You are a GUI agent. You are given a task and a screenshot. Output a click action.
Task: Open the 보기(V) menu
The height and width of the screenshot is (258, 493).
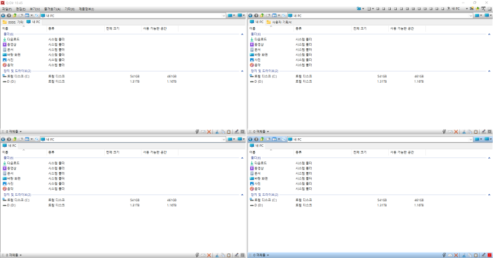coord(35,9)
